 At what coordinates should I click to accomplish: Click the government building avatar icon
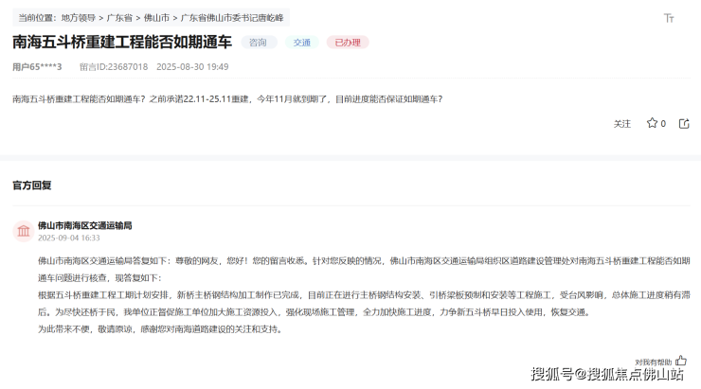(23, 232)
